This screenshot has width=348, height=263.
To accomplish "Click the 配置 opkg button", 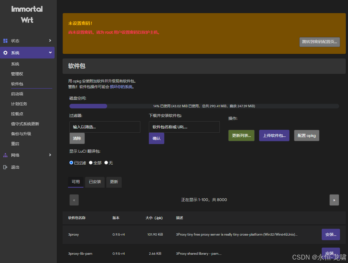I will point(307,135).
